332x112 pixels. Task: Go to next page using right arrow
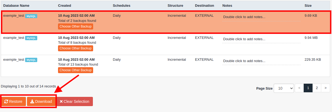[x=326, y=88]
